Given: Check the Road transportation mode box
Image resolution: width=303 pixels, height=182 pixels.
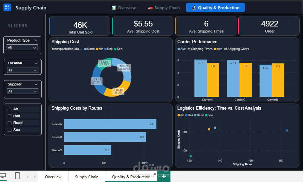Looking at the screenshot, I should click(9, 123).
